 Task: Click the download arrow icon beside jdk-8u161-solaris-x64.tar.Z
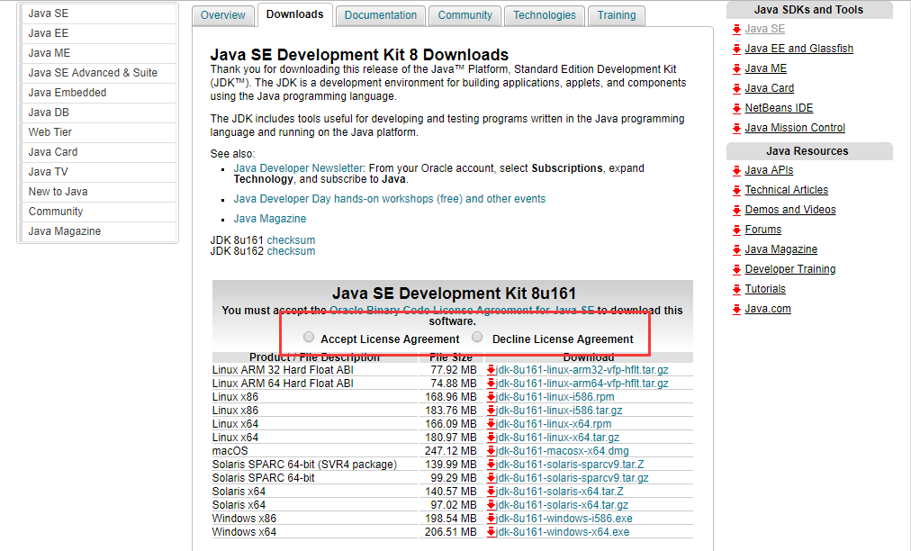491,492
